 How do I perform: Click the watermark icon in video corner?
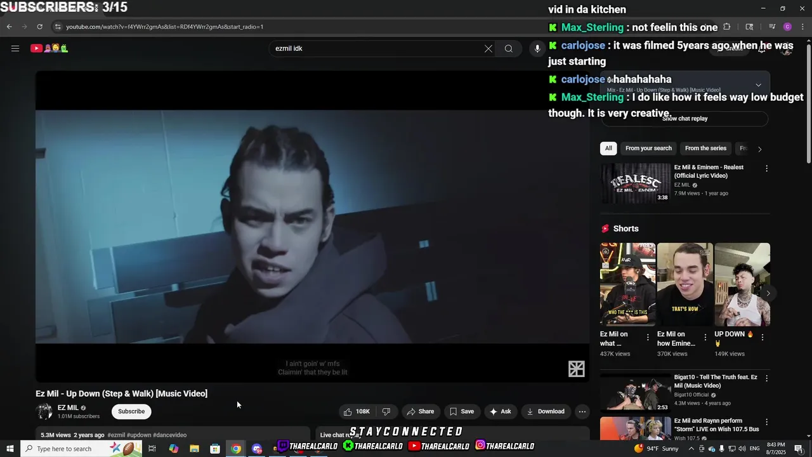(576, 369)
